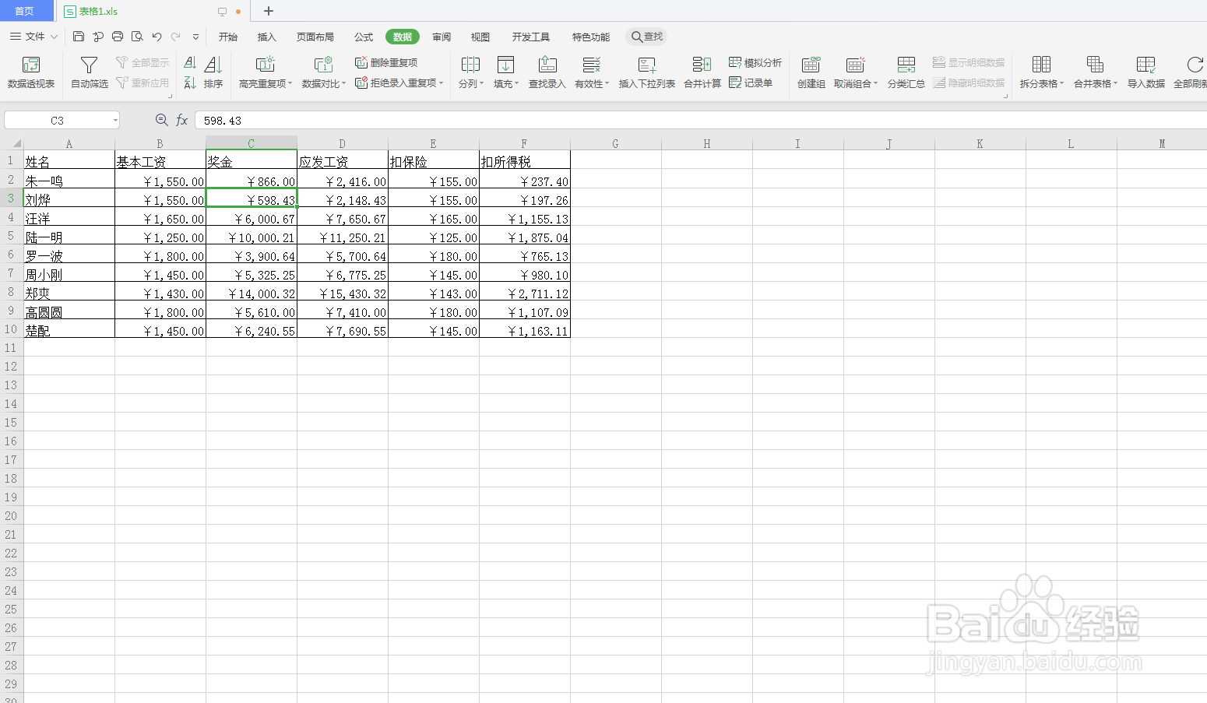Click the Print icon in quick toolbar
The image size is (1207, 703).
click(x=118, y=37)
